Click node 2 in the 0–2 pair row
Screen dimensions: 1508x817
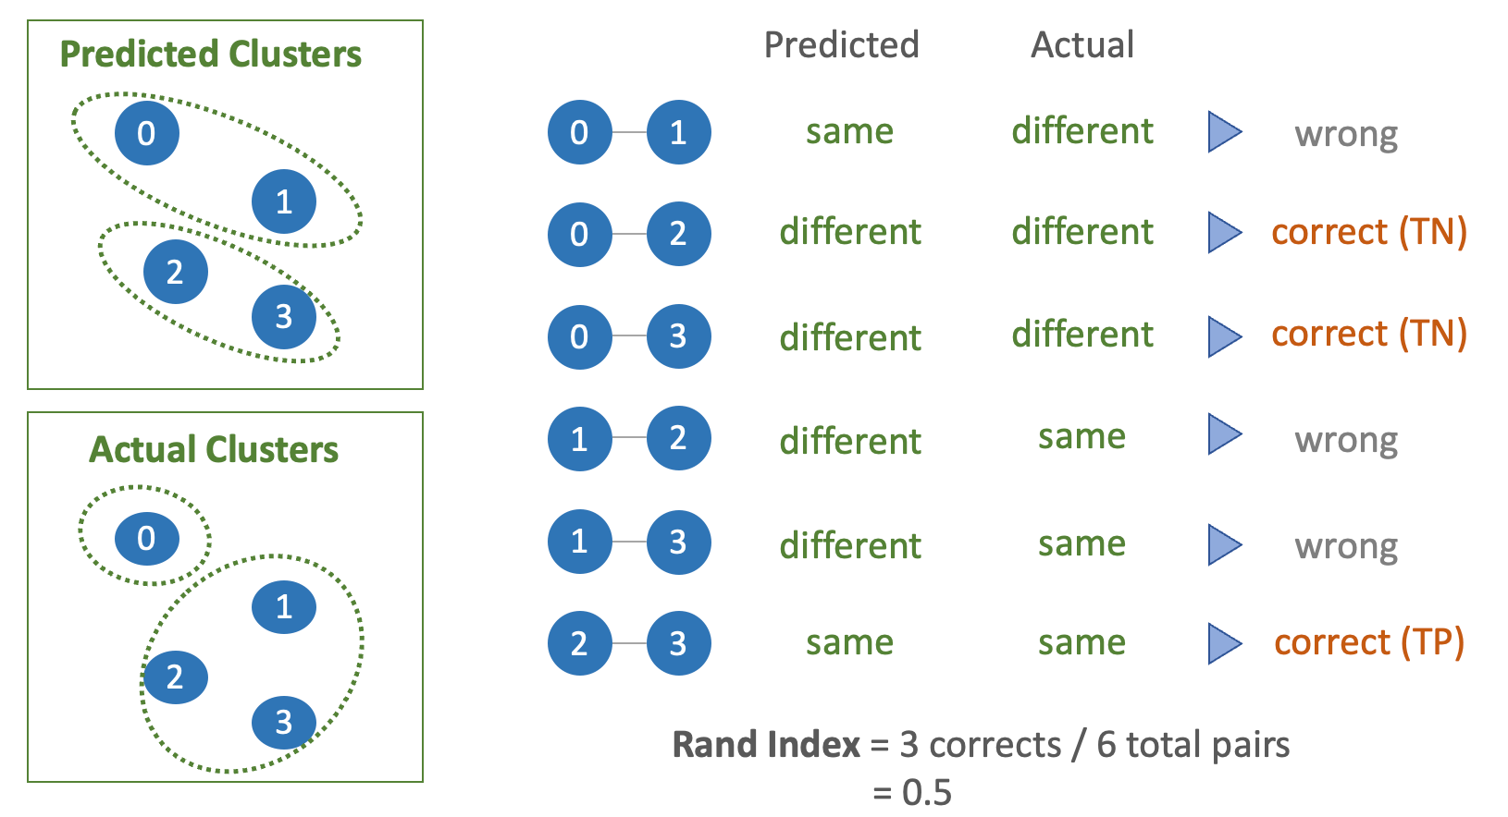click(678, 234)
